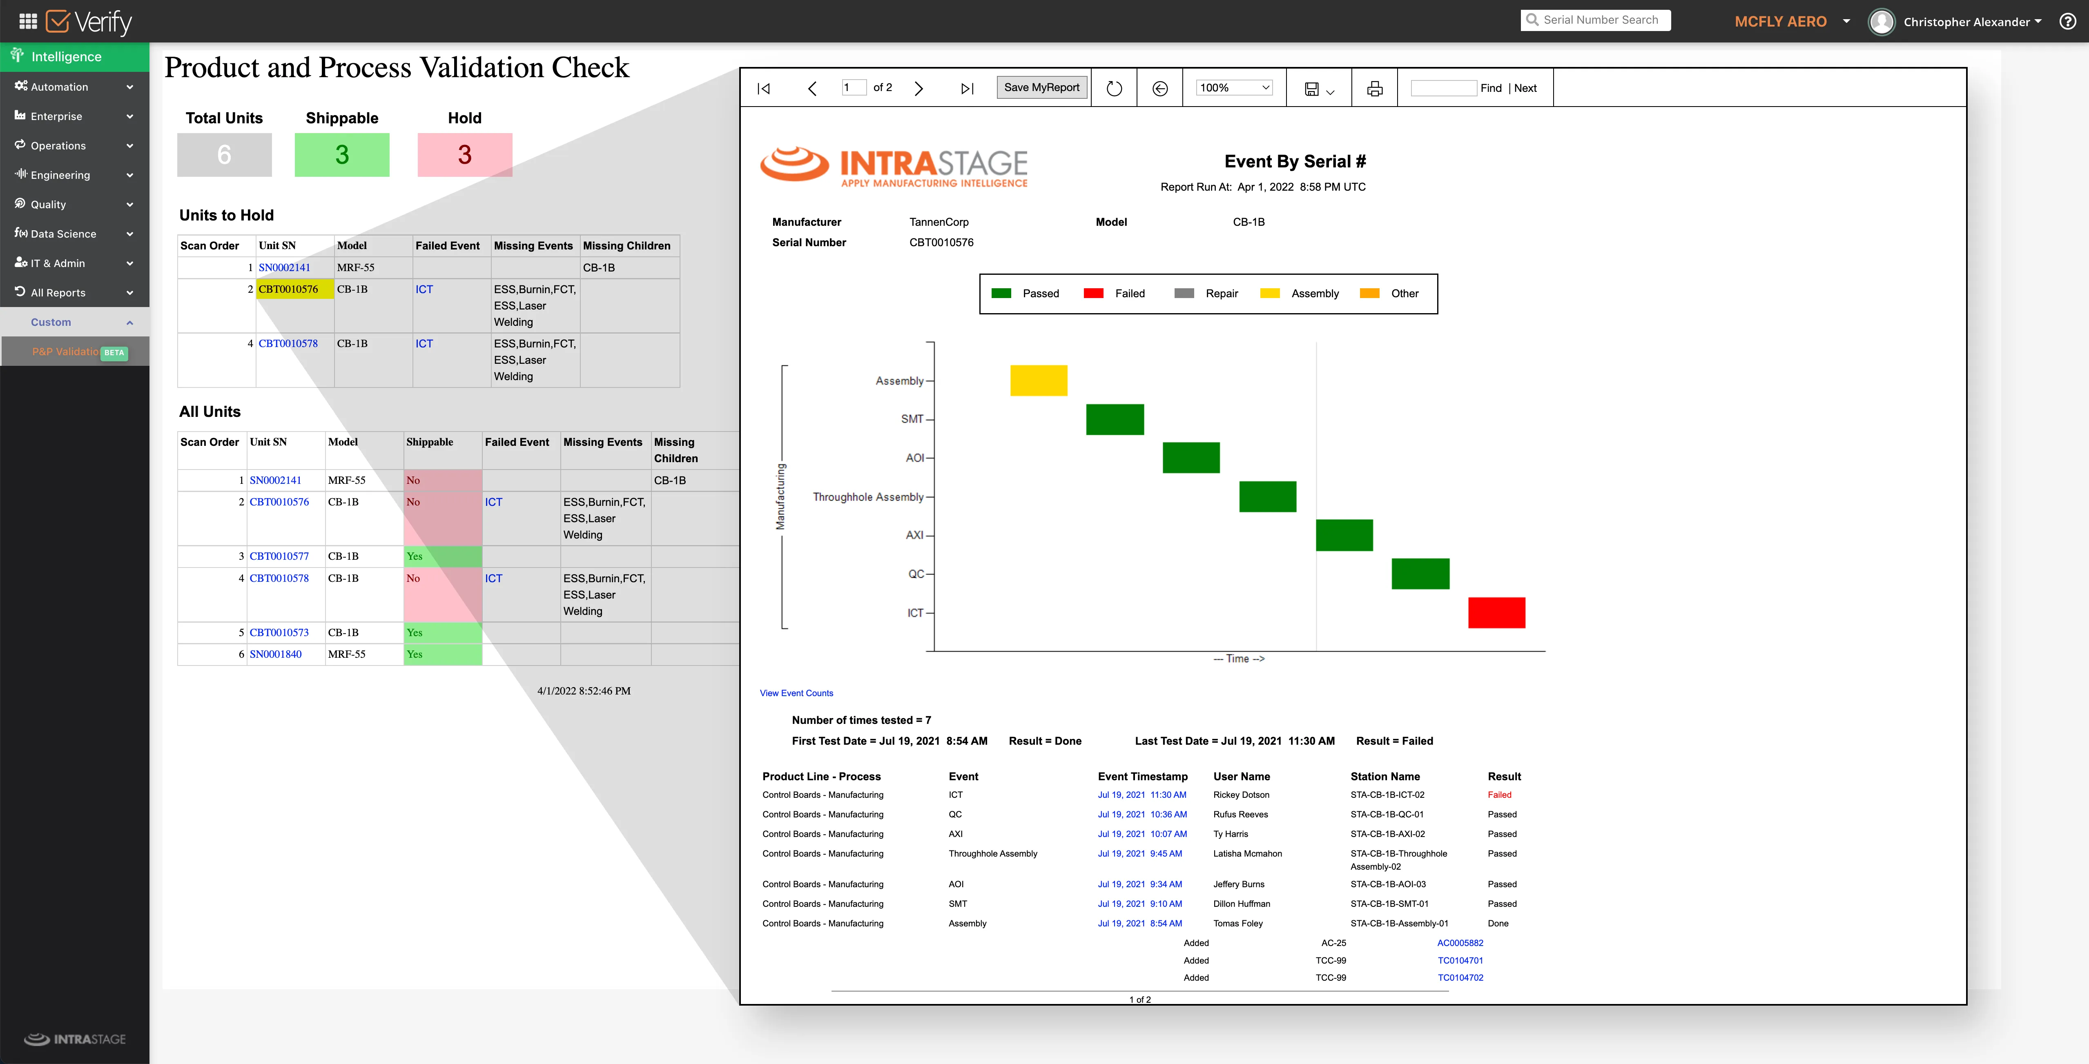The height and width of the screenshot is (1064, 2089).
Task: Expand the Data Science menu chevron
Action: coord(130,234)
